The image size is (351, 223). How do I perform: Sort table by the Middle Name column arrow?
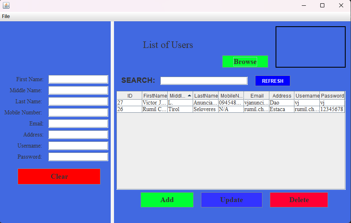click(x=189, y=96)
